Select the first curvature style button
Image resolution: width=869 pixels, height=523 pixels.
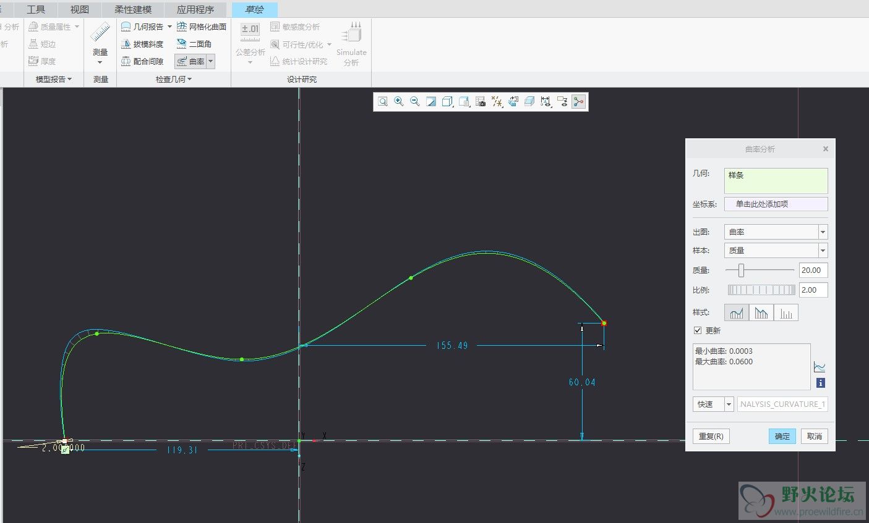(x=736, y=312)
